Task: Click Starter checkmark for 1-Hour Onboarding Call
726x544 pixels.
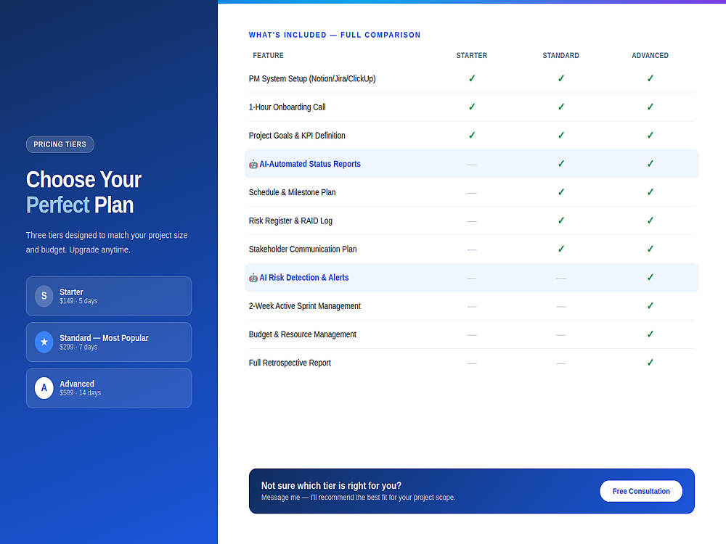Action: [x=472, y=107]
